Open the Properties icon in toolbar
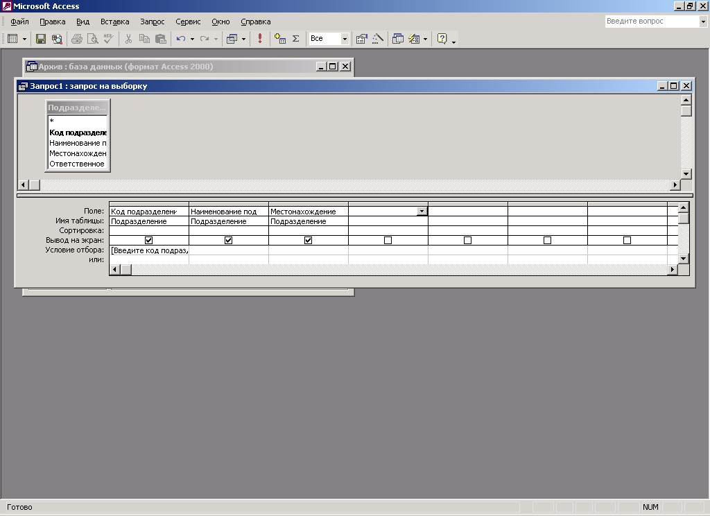710x516 pixels. point(361,39)
